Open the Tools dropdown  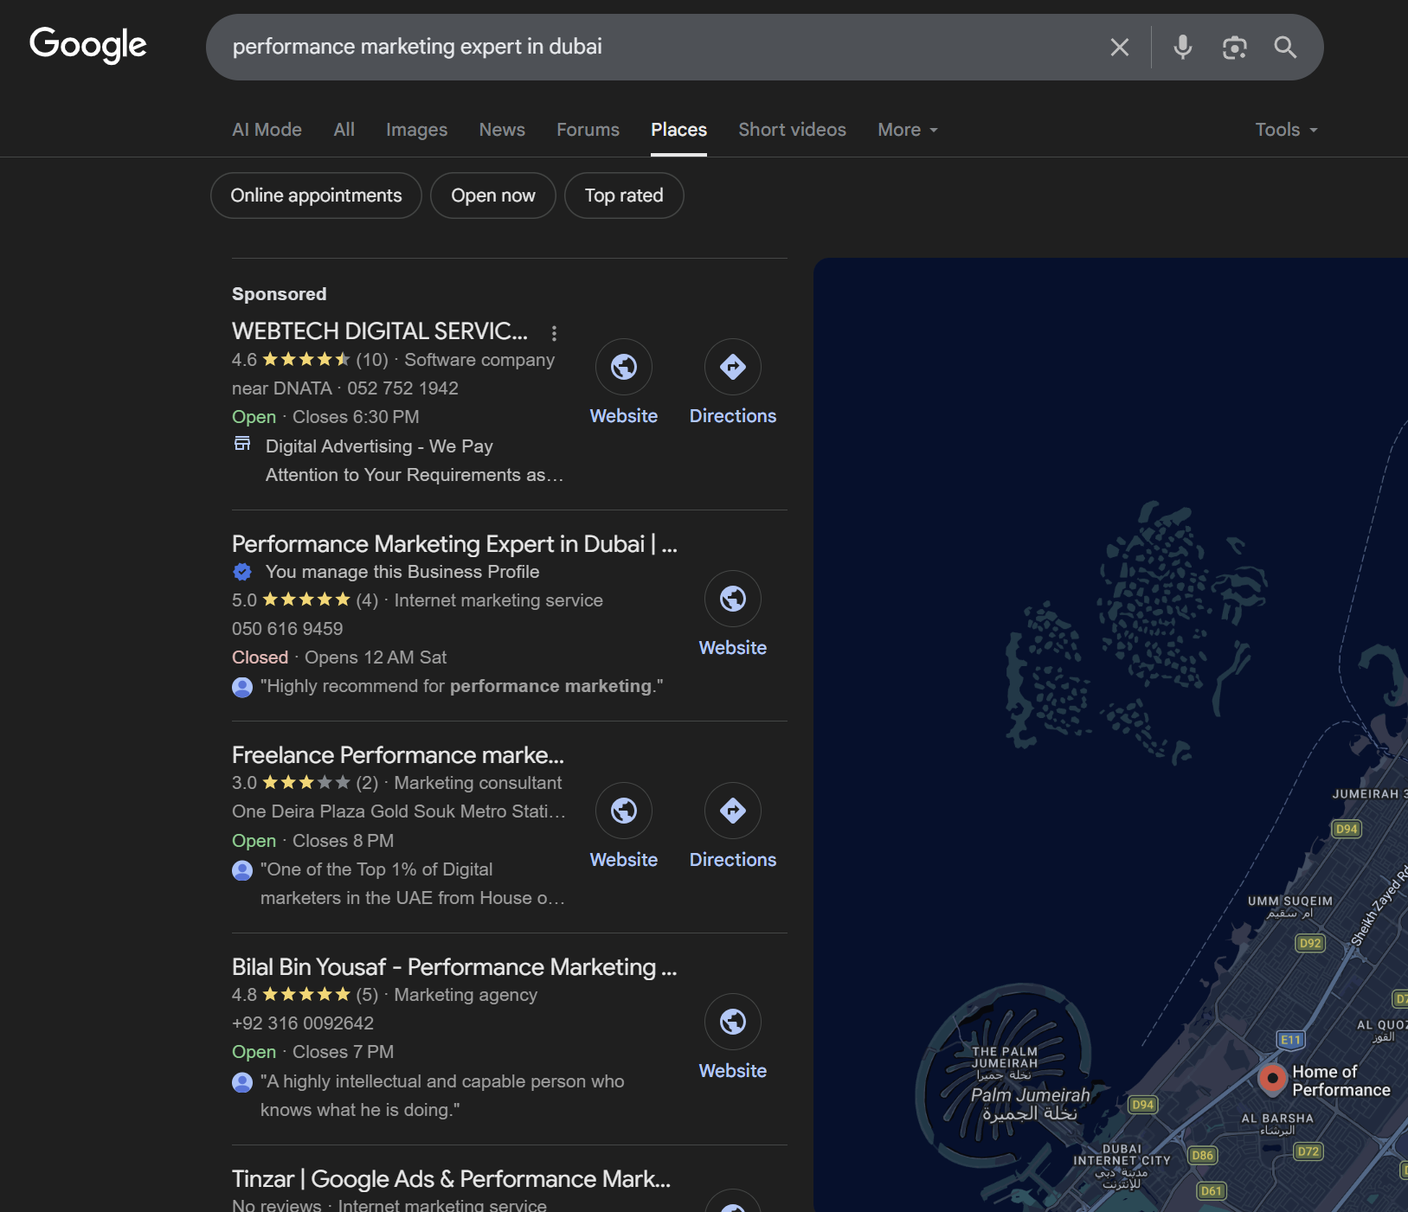[x=1287, y=130]
